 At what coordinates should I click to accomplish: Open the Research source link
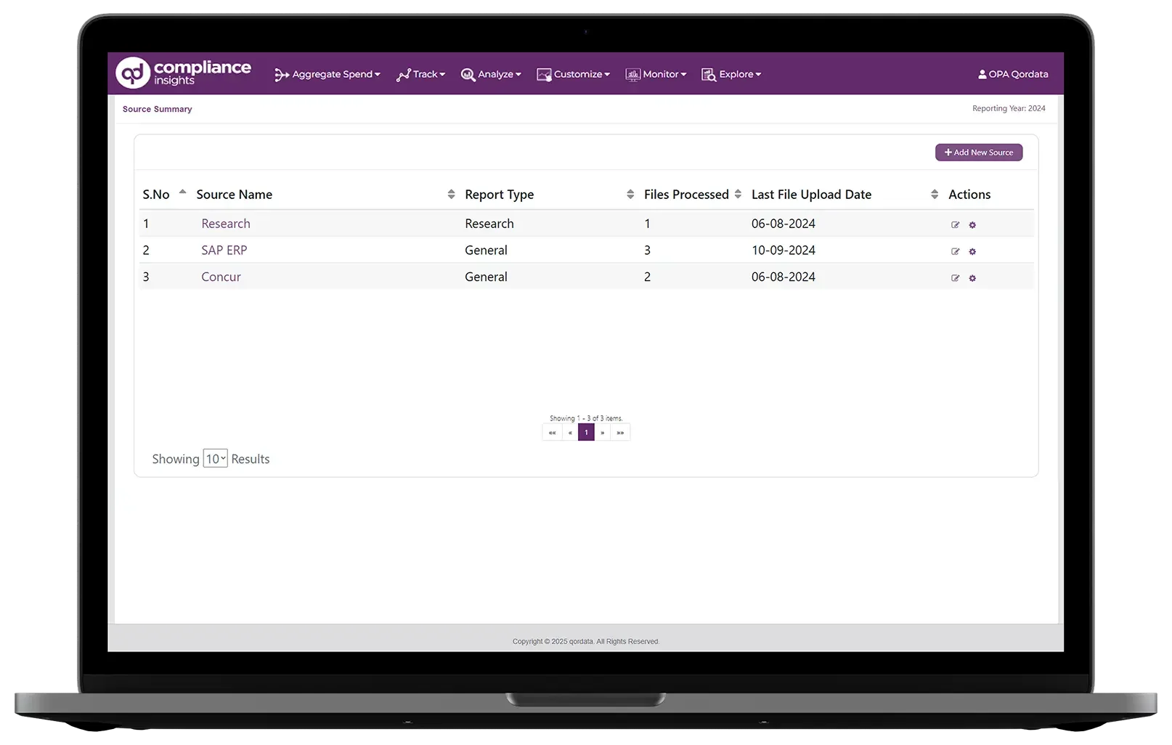coord(226,224)
